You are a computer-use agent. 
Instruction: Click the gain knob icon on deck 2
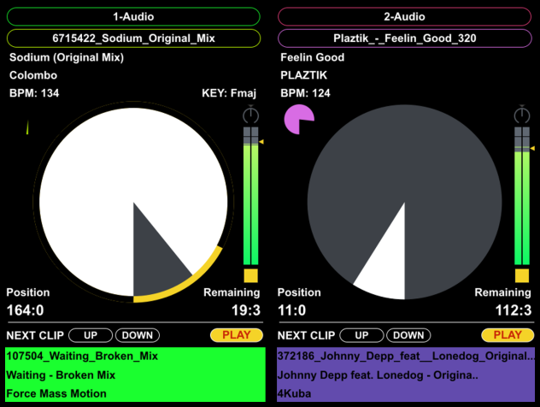coord(522,115)
